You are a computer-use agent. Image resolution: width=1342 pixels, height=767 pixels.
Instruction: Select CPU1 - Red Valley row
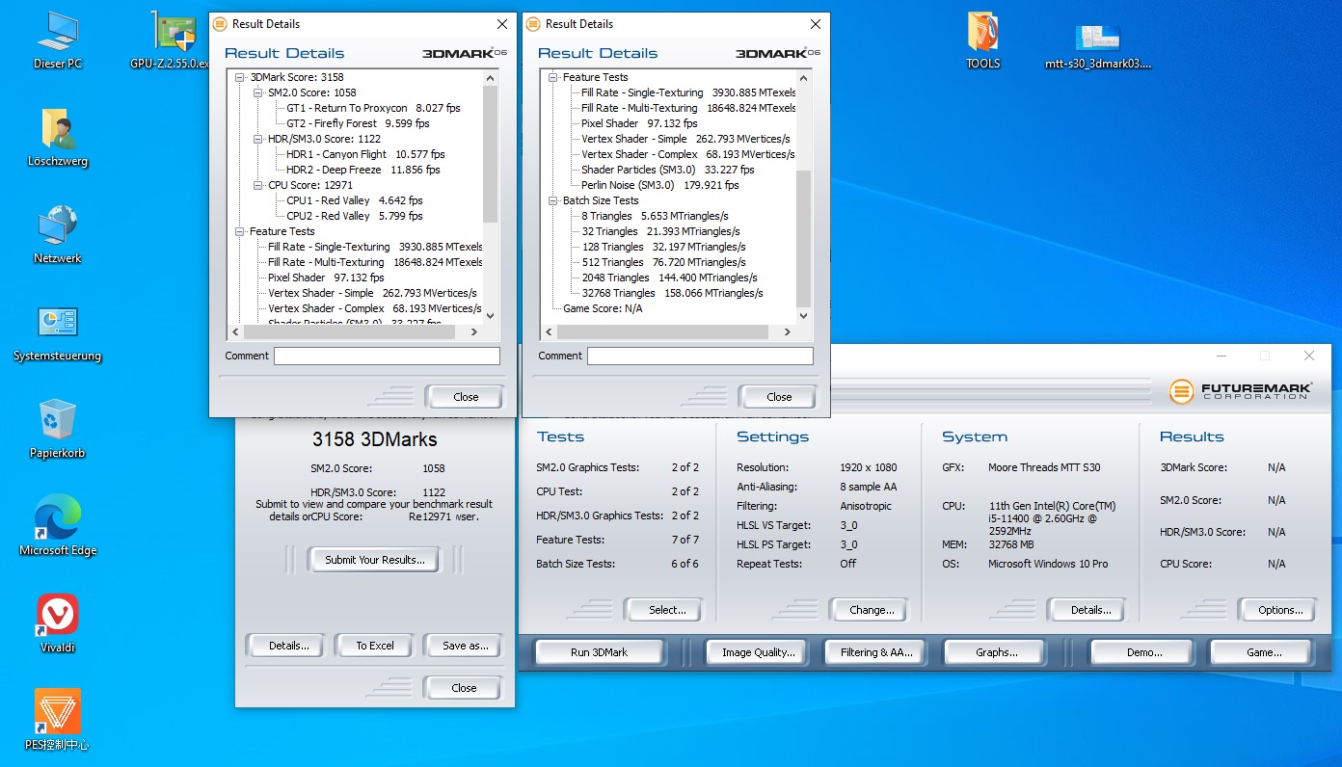click(x=354, y=200)
